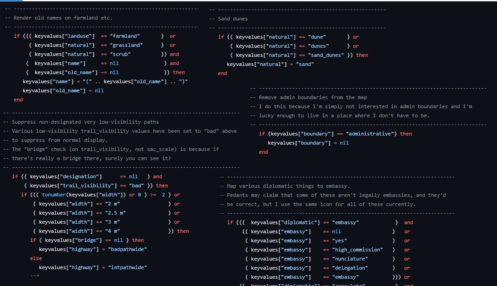The width and height of the screenshot is (497, 286).
Task: Select the "administrative" string literal
Action: pos(369,134)
